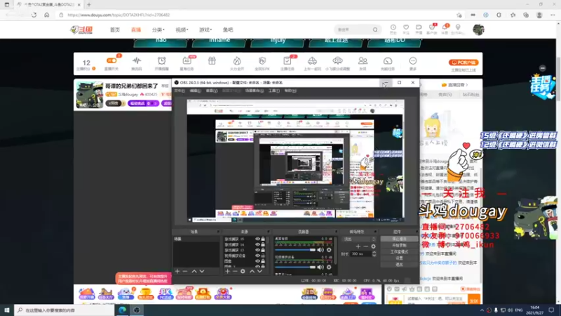The image size is (561, 316).
Task: Move source down arrow in OBS sources panel
Action: (259, 271)
